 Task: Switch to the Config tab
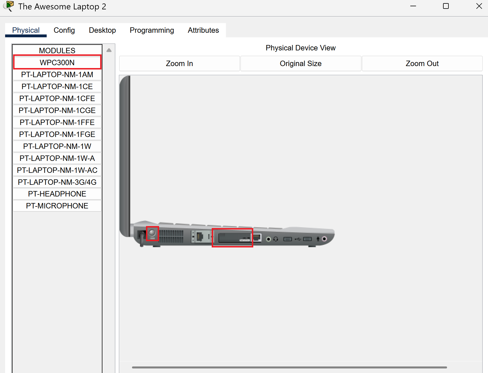(x=64, y=30)
